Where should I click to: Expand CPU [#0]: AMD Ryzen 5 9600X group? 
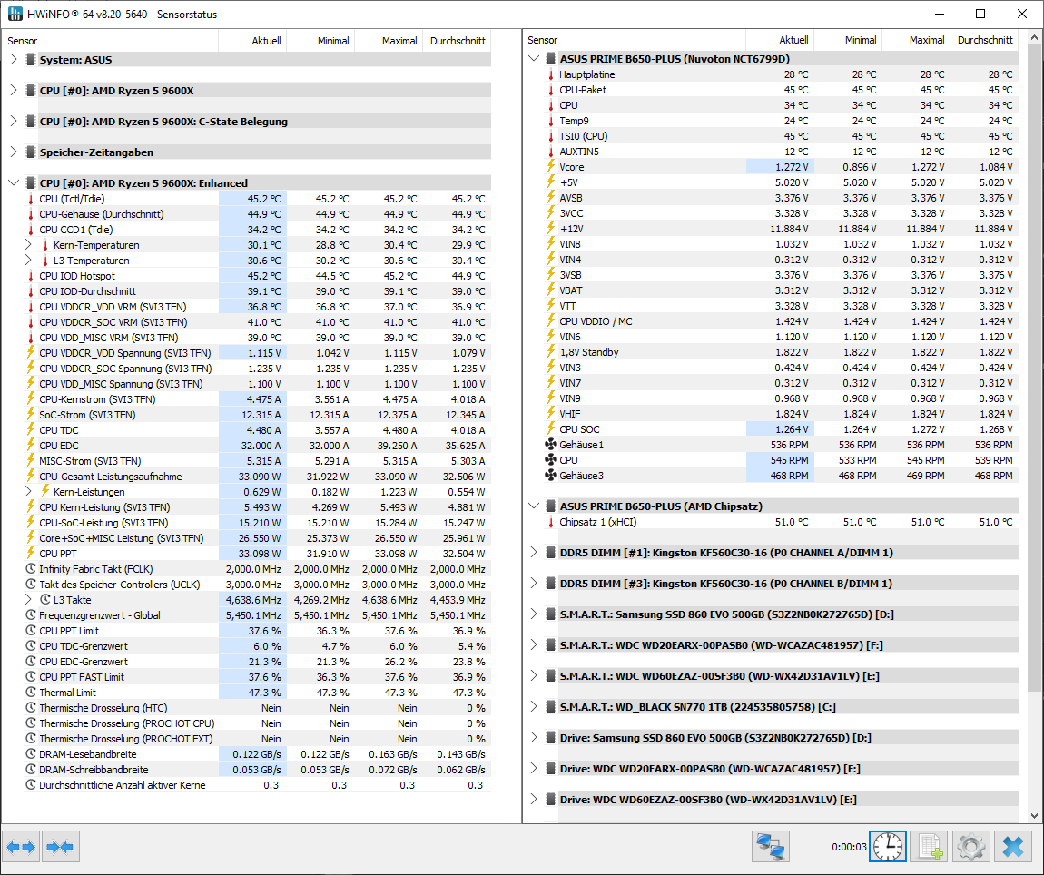point(14,90)
